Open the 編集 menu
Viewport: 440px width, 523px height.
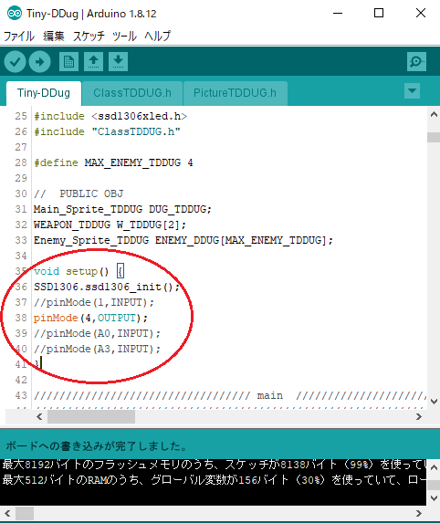click(x=53, y=36)
